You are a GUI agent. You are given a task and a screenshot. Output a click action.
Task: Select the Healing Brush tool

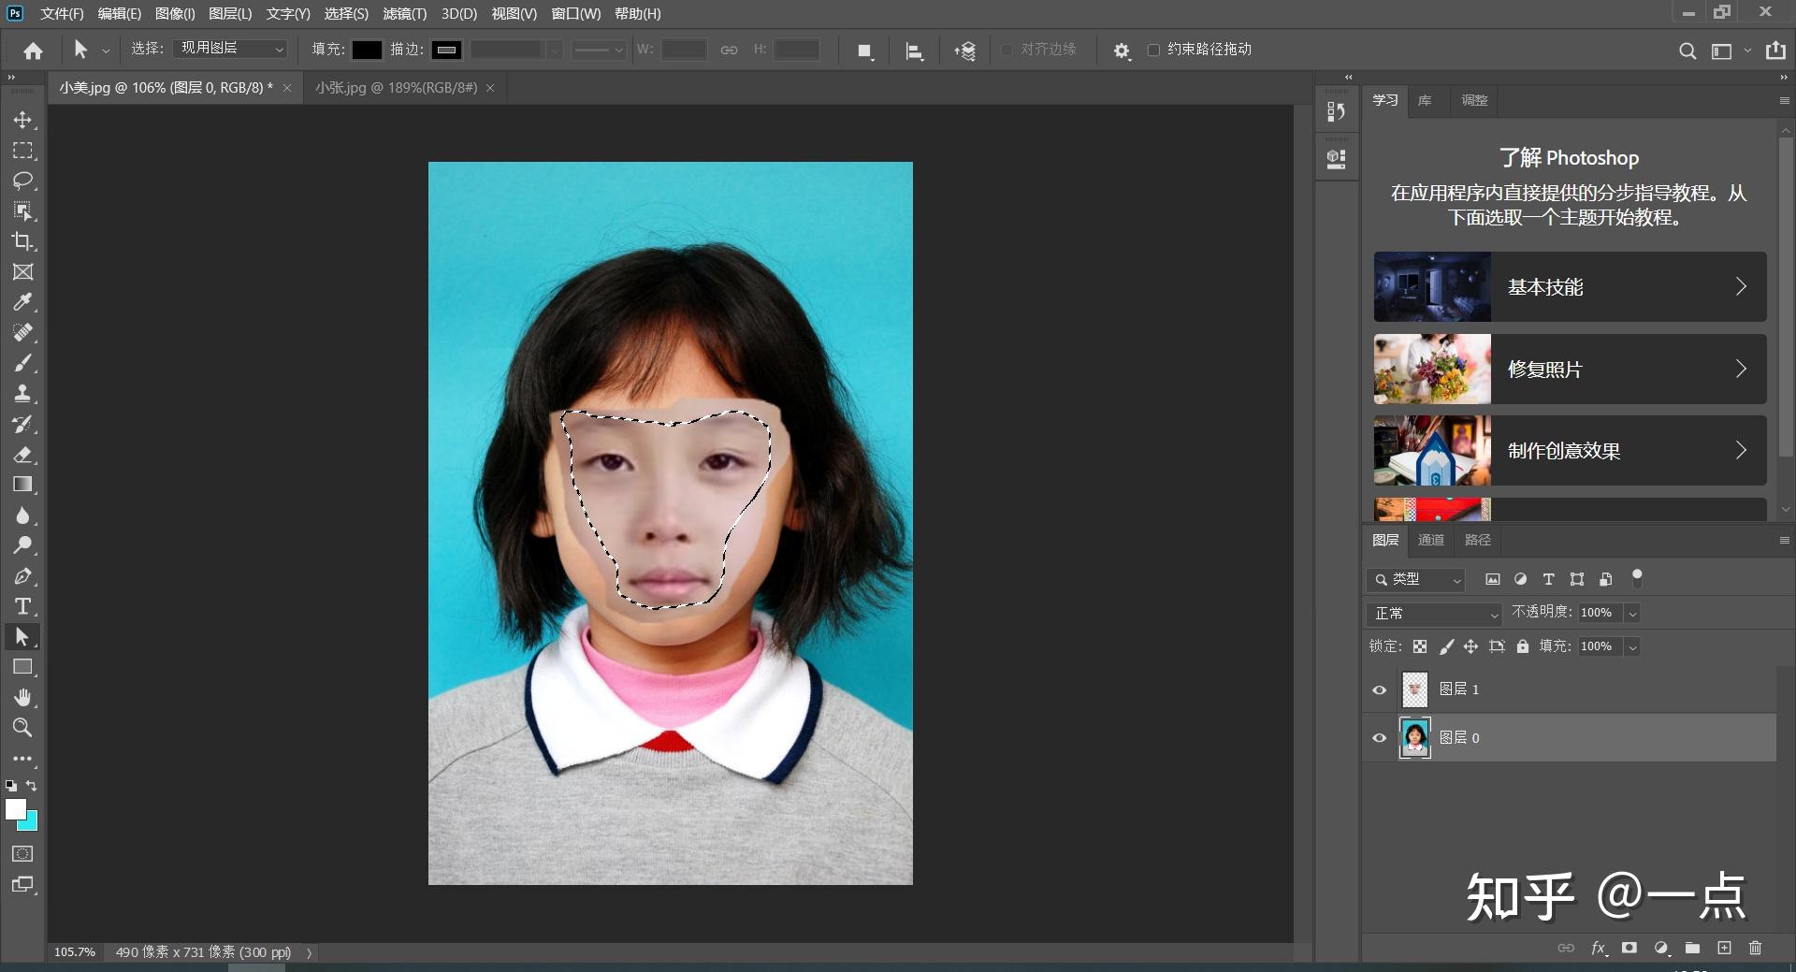[x=22, y=332]
